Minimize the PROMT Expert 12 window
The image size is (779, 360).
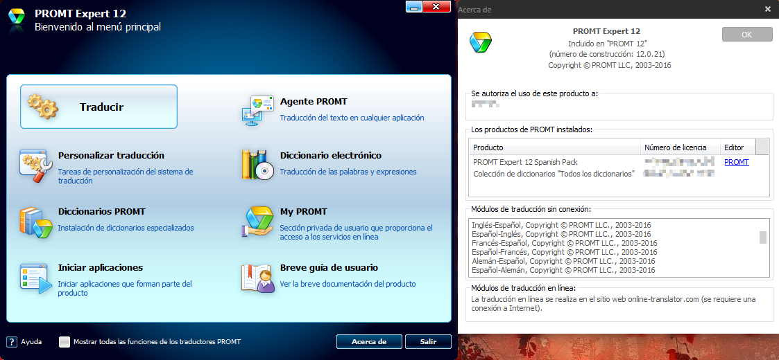413,6
